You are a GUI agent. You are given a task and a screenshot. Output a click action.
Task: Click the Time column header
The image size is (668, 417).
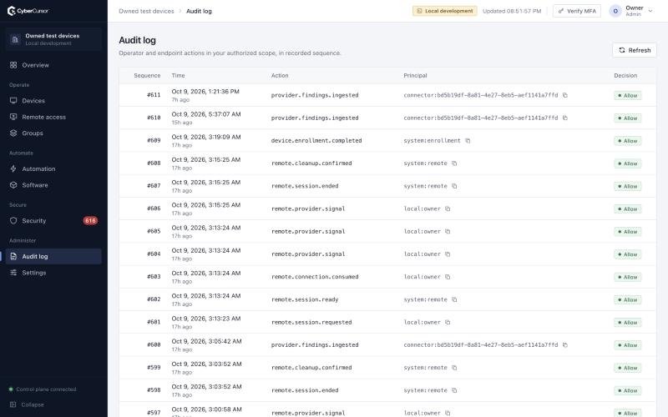(x=178, y=76)
